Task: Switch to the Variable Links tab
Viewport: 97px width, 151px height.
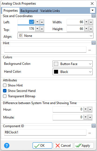Action: (50, 11)
